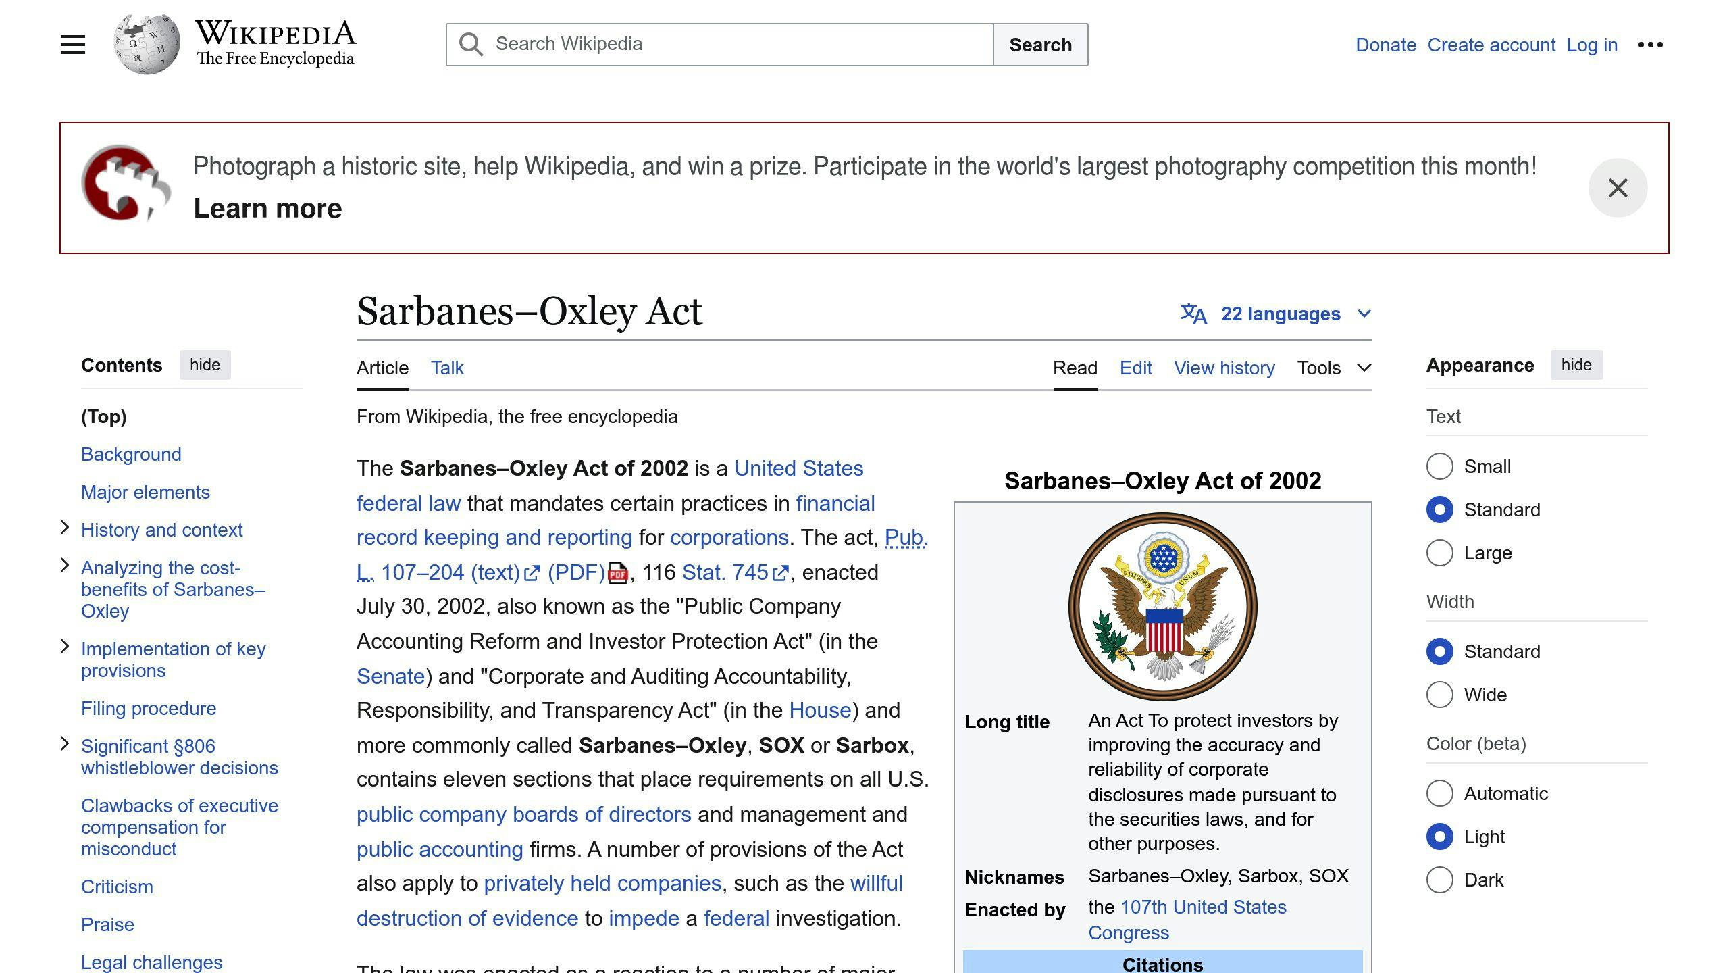Expand Implementation of key provisions section
The width and height of the screenshot is (1729, 973).
click(x=65, y=646)
